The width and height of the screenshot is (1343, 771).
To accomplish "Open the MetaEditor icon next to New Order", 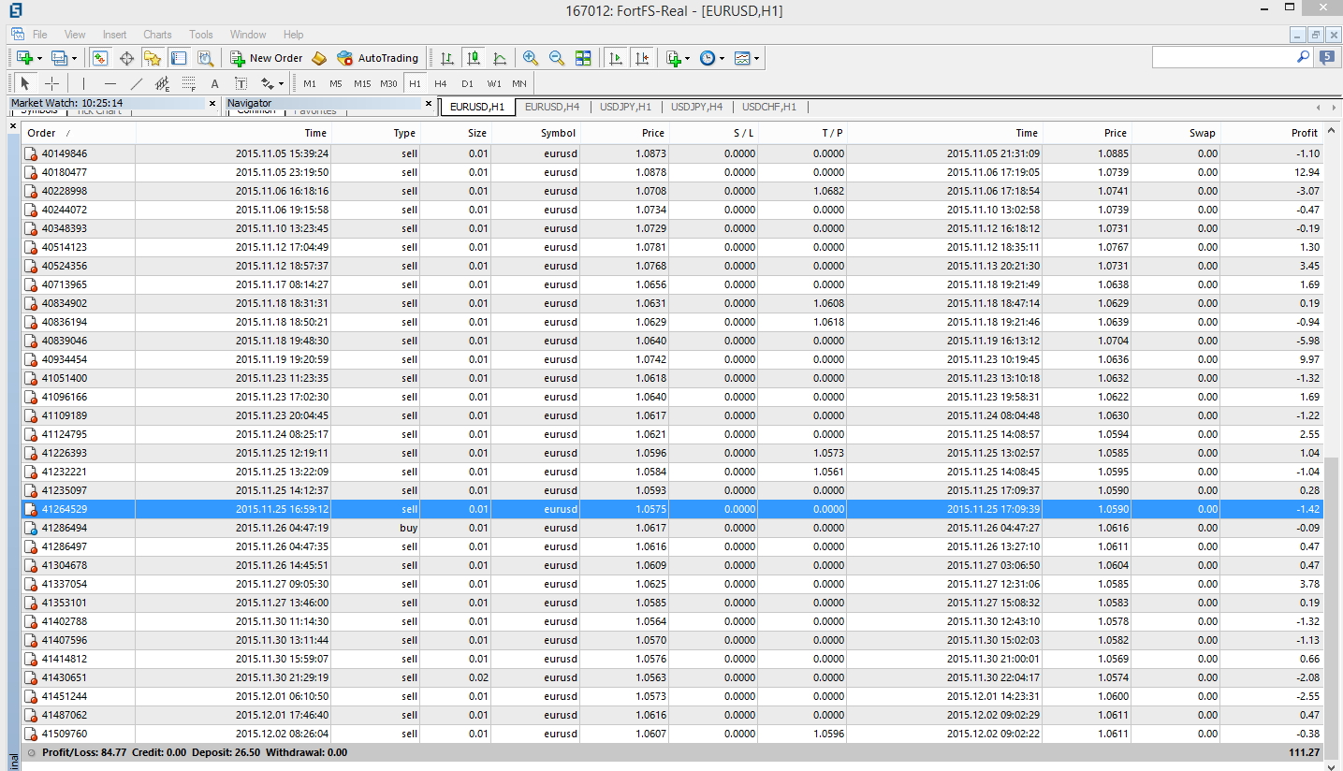I will (x=319, y=58).
